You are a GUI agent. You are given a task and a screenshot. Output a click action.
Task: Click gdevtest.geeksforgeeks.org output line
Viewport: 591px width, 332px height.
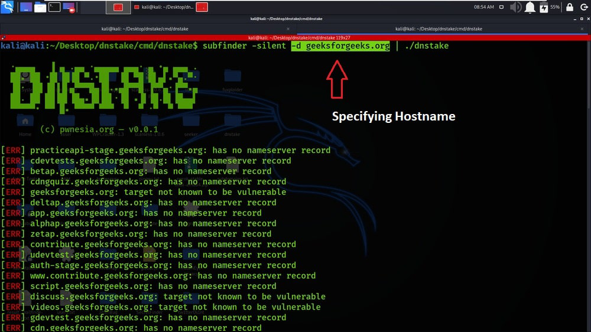tap(144, 318)
